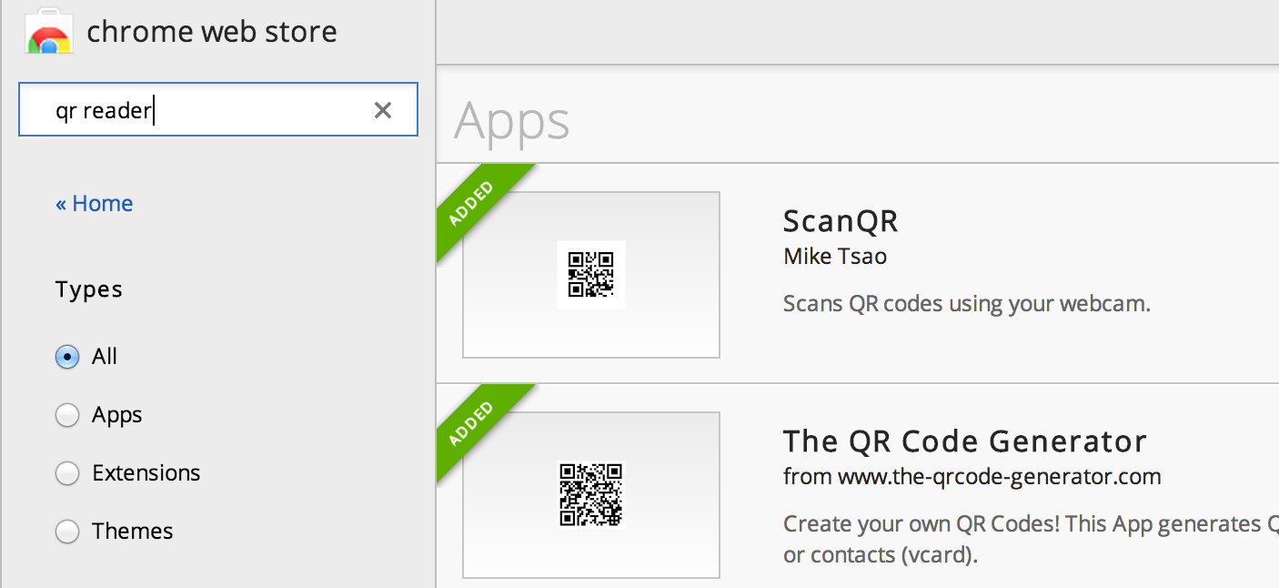Select the All types radio button
Image resolution: width=1279 pixels, height=588 pixels.
point(67,357)
